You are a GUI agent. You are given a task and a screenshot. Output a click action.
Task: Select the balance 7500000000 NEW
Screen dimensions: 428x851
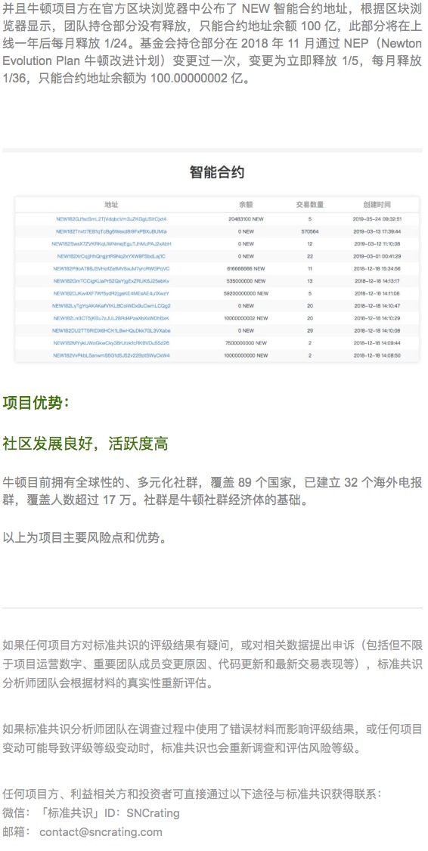pos(246,343)
